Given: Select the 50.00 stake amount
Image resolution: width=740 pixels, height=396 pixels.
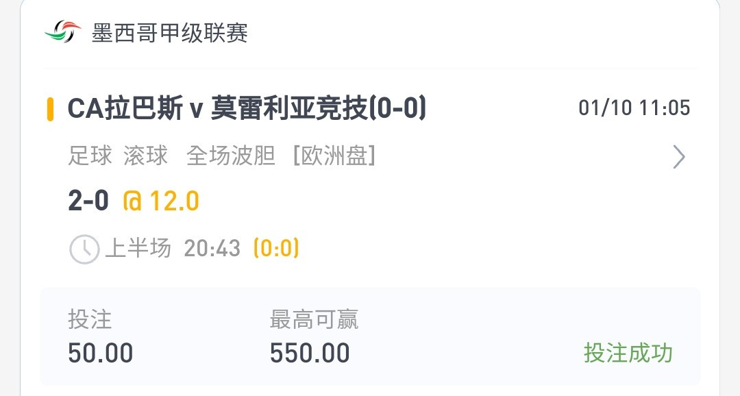Looking at the screenshot, I should tap(101, 353).
